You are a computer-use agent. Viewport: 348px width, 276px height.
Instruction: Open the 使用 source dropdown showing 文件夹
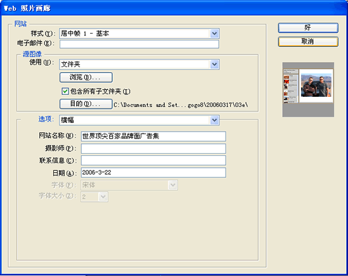tap(139, 65)
